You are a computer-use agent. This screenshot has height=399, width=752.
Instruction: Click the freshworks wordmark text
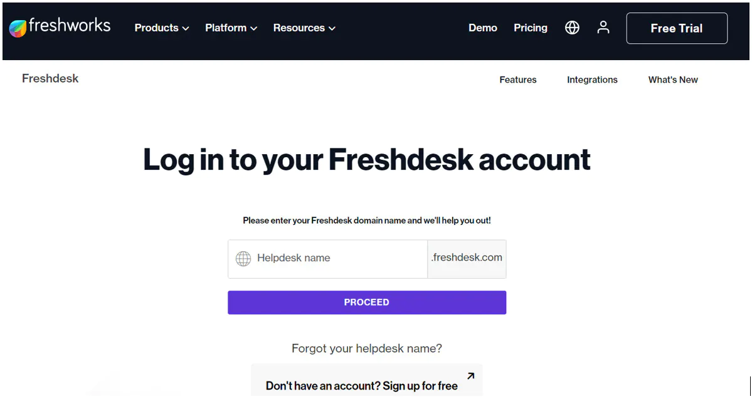[70, 26]
